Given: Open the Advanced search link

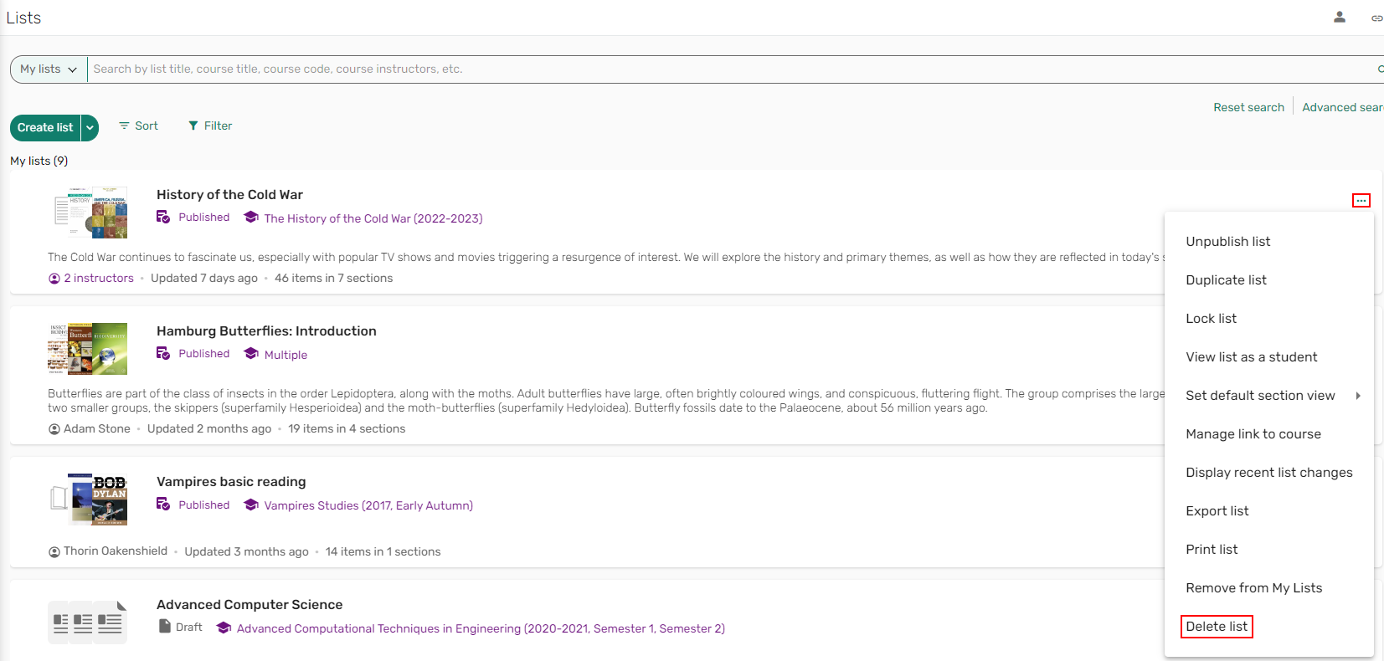Looking at the screenshot, I should point(1342,107).
